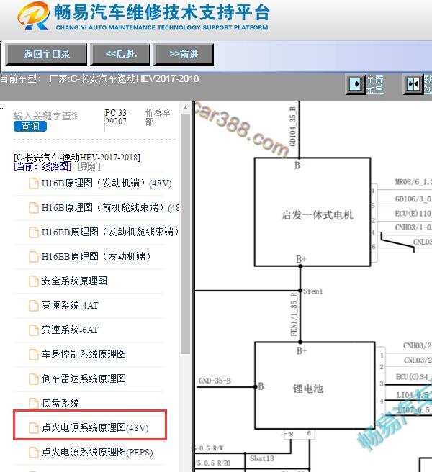
Task: Click the 全屏菜单 fullscreen icon
Action: coord(356,84)
